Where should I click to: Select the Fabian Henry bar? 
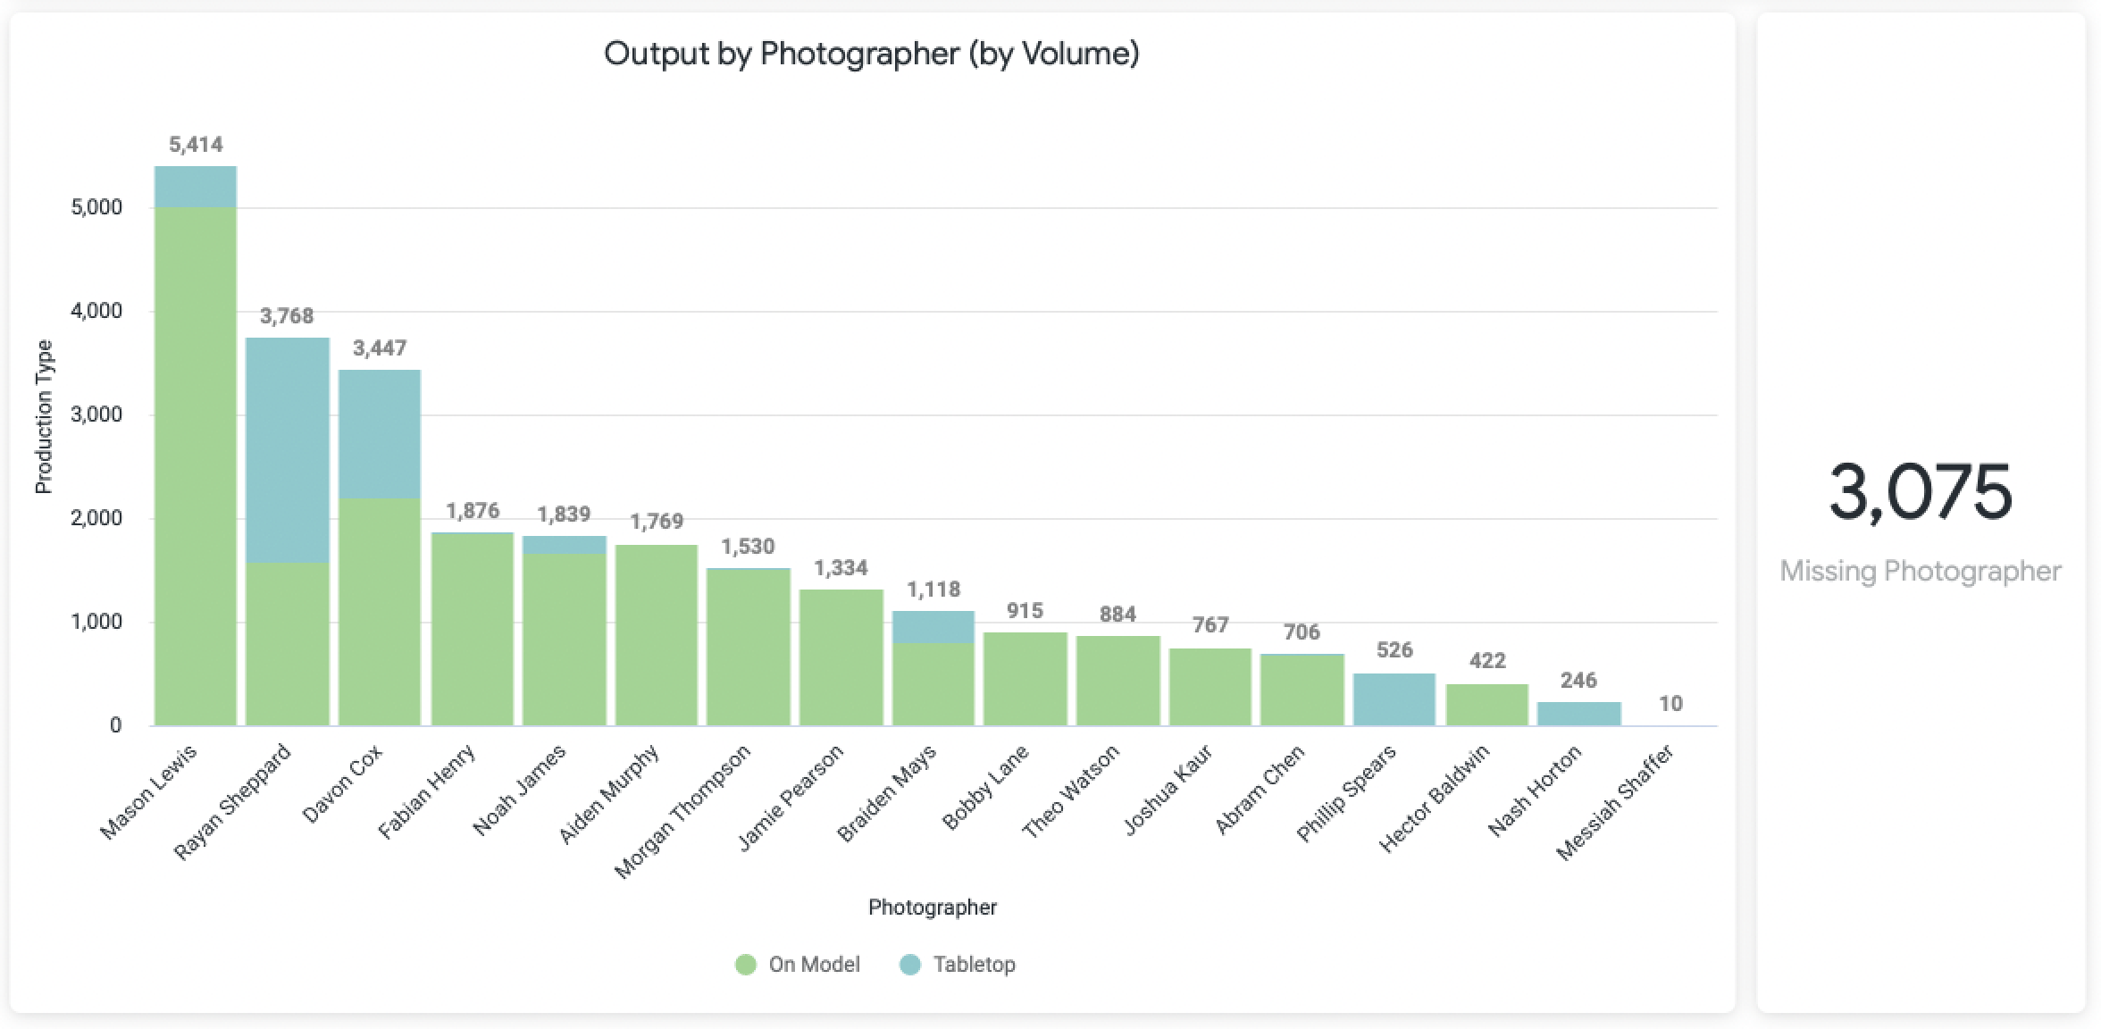click(473, 629)
